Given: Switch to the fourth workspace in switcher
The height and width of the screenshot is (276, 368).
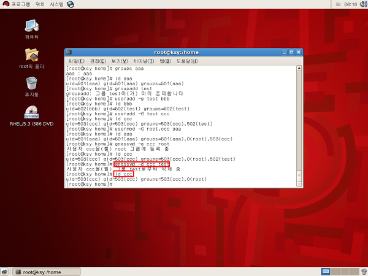Looking at the screenshot, I should [355, 272].
